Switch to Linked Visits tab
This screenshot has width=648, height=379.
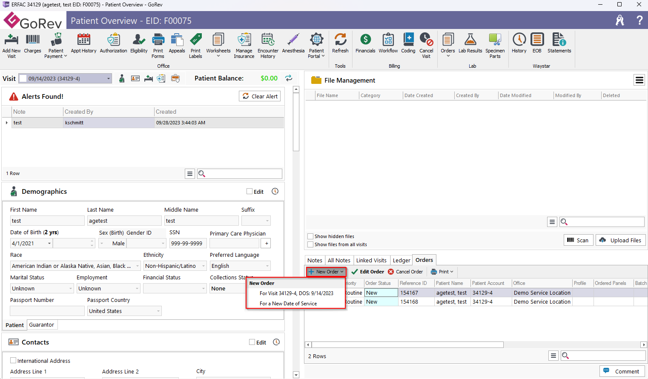(371, 260)
